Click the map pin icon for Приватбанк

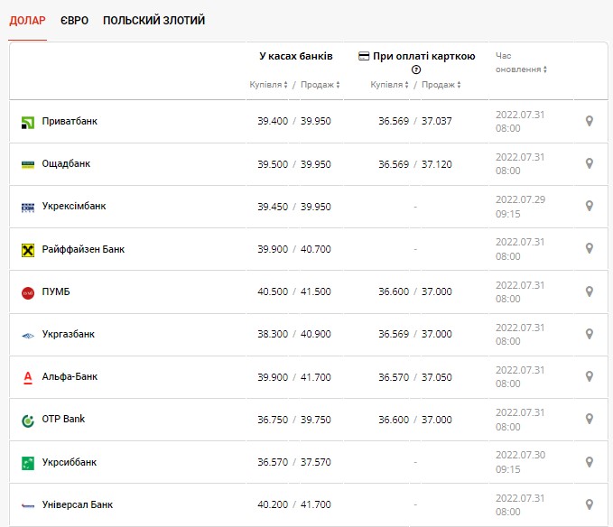pos(590,122)
